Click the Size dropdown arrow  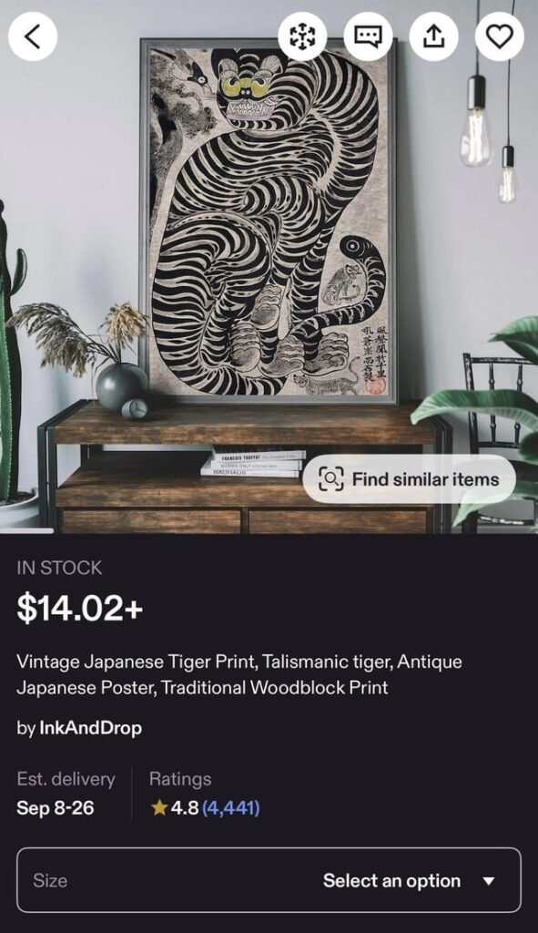[489, 881]
